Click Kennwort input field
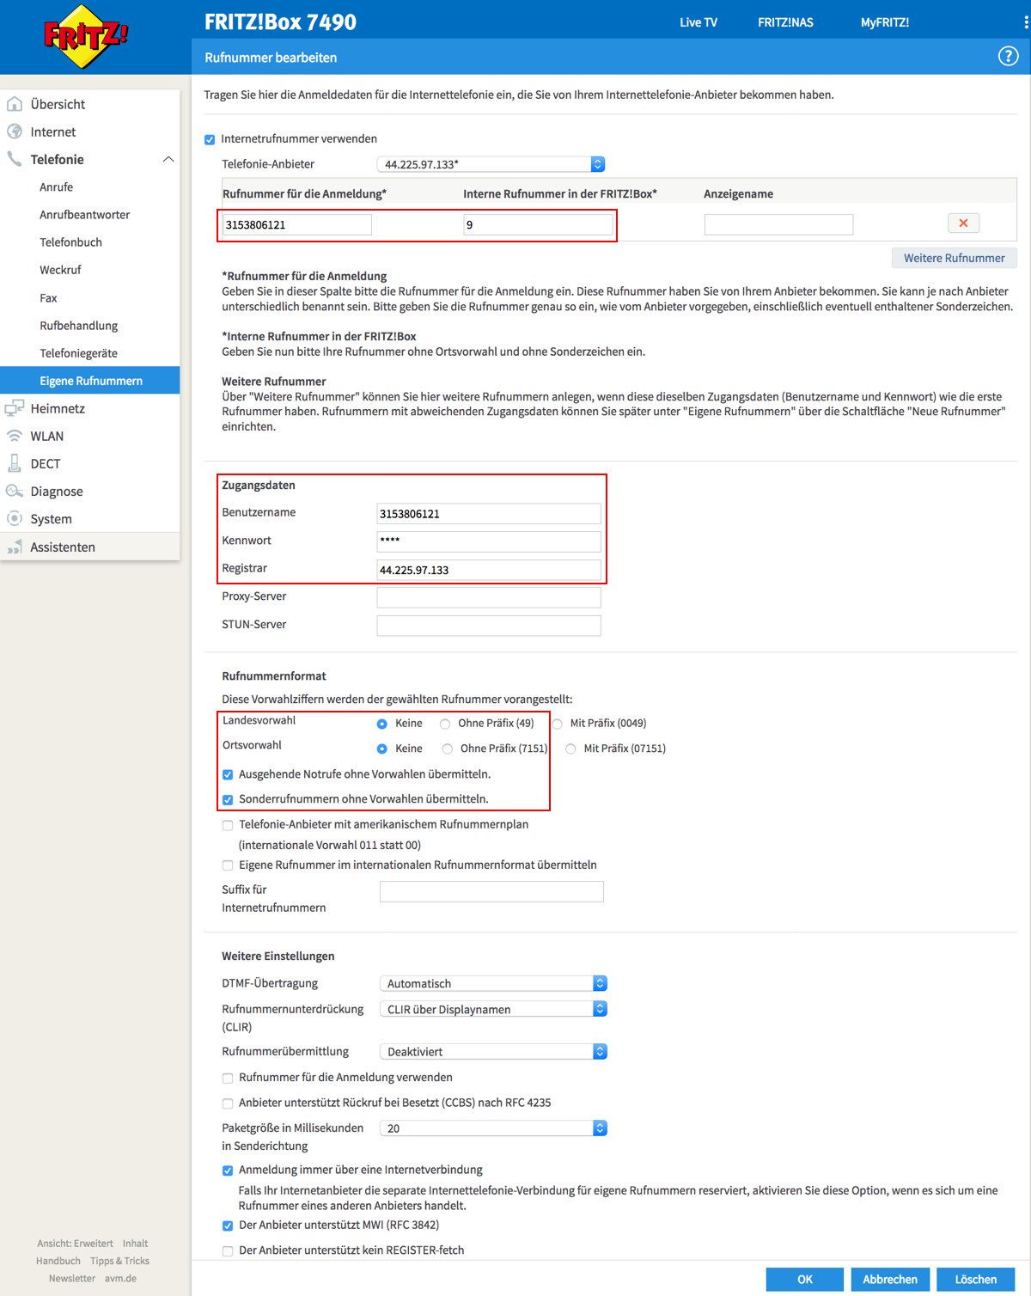1031x1296 pixels. point(489,541)
